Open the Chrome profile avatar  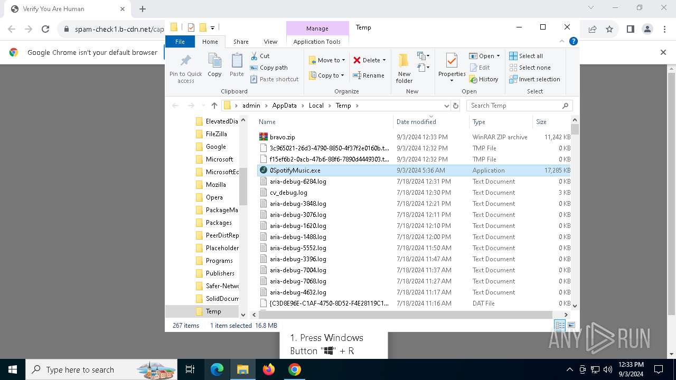click(647, 30)
